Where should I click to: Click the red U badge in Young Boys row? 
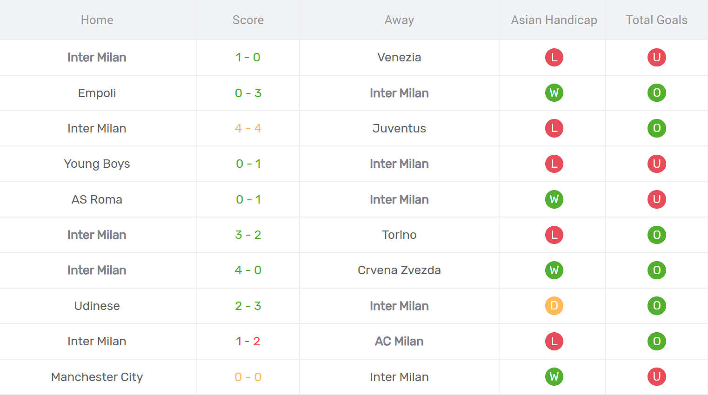[x=656, y=164]
